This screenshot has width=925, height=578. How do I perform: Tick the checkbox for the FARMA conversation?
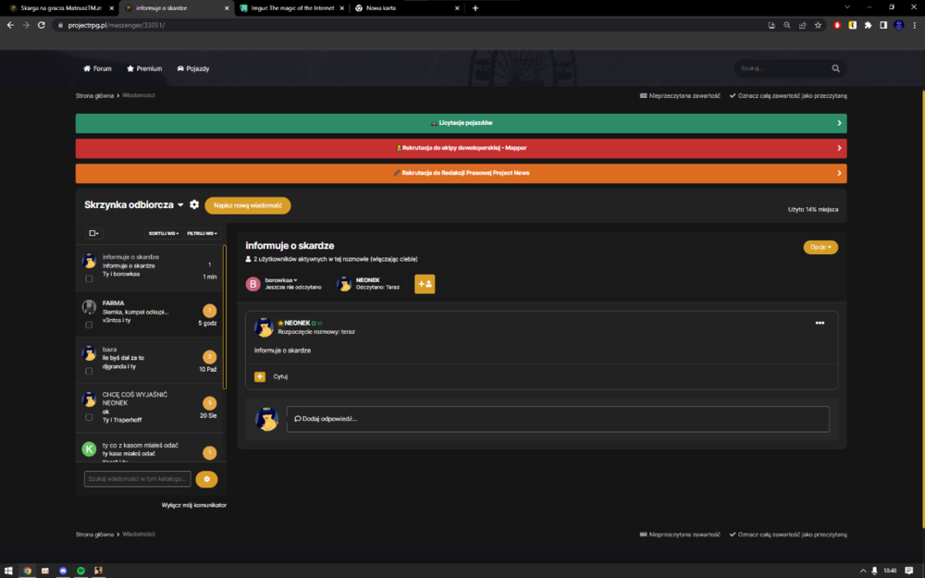tap(89, 325)
